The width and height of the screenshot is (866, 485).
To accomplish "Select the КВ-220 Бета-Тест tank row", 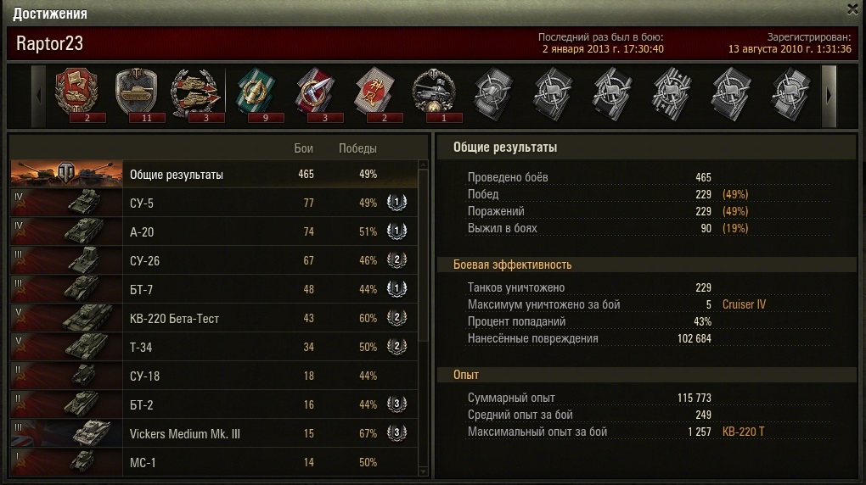I will click(x=214, y=318).
